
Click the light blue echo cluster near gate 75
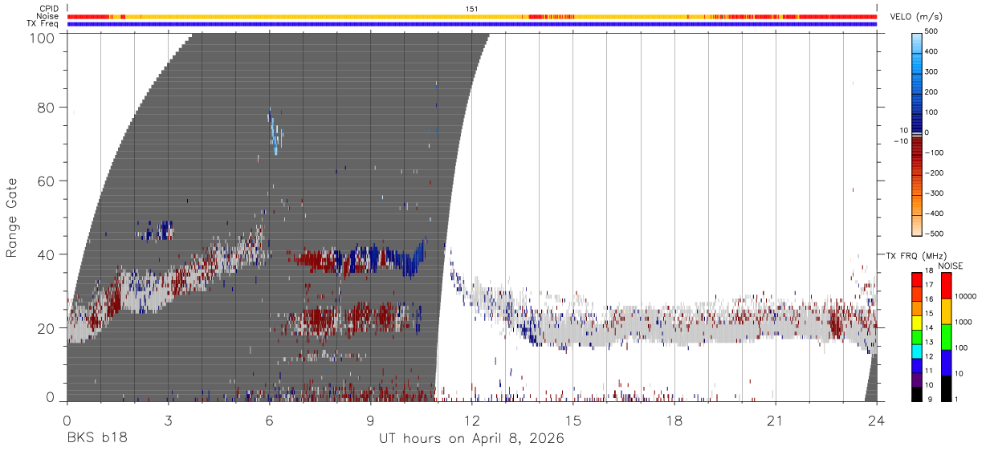[x=275, y=131]
